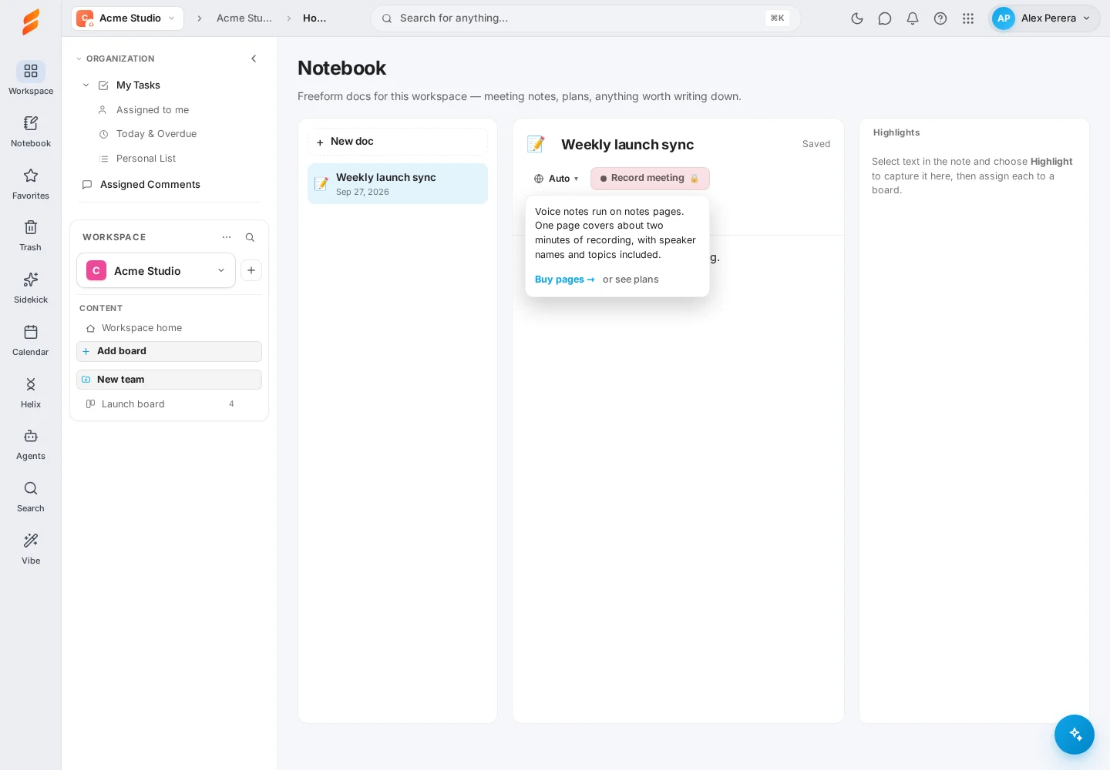Open the Helix section
The width and height of the screenshot is (1110, 770).
[x=31, y=392]
